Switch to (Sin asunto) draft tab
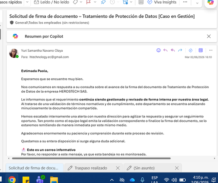Image resolution: width=218 pixels, height=183 pixels. point(144,168)
